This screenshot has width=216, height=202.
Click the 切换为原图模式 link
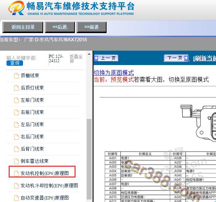point(114,73)
